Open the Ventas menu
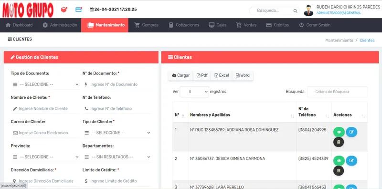This screenshot has width=382, height=189. point(246,25)
